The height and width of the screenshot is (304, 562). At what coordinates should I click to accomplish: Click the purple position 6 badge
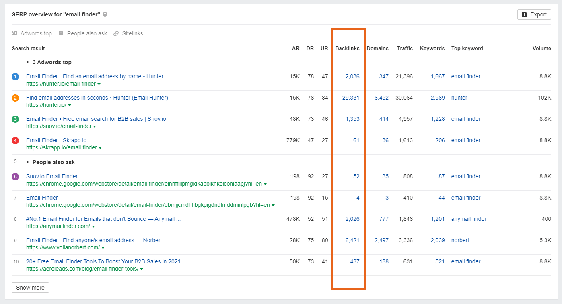(15, 176)
